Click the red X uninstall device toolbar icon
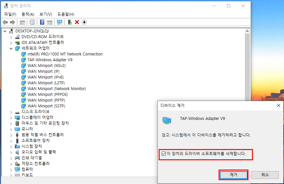The image size is (284, 184). [77, 22]
